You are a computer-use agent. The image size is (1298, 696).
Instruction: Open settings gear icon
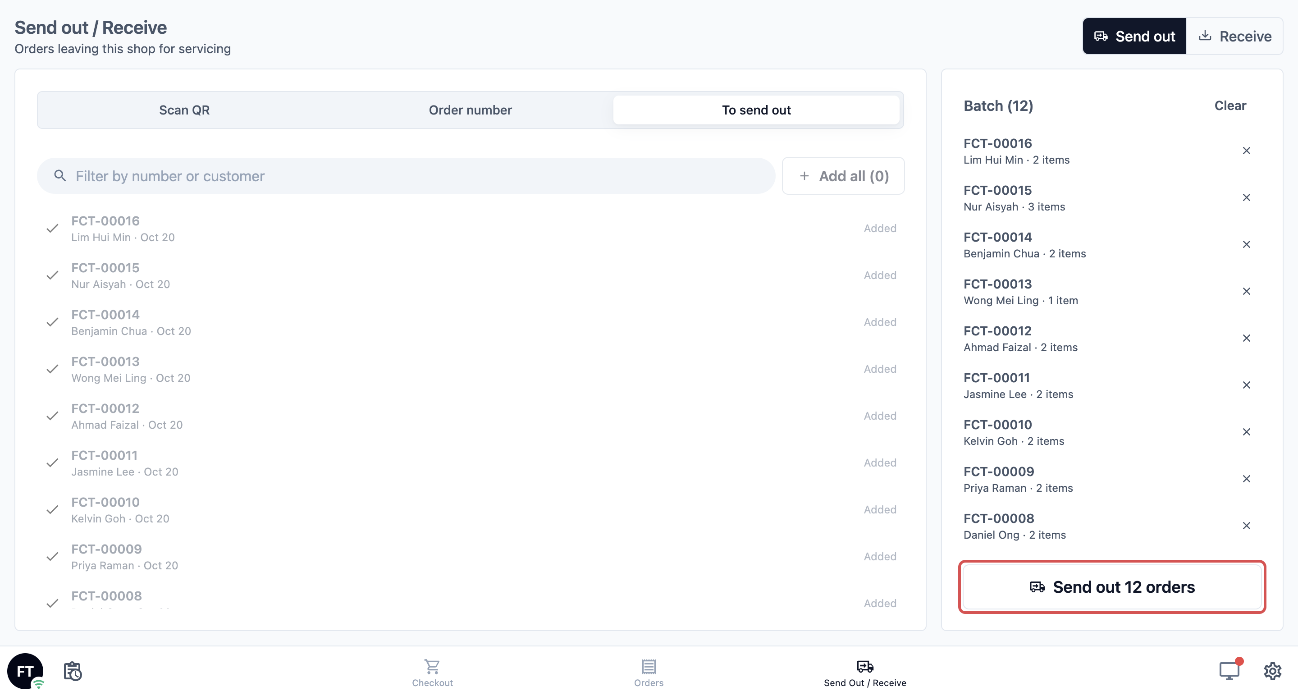coord(1272,671)
